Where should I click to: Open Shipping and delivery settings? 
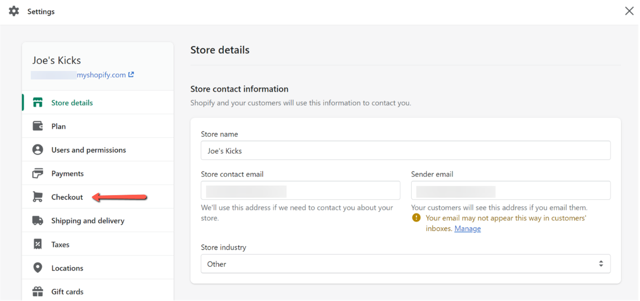[x=98, y=221]
